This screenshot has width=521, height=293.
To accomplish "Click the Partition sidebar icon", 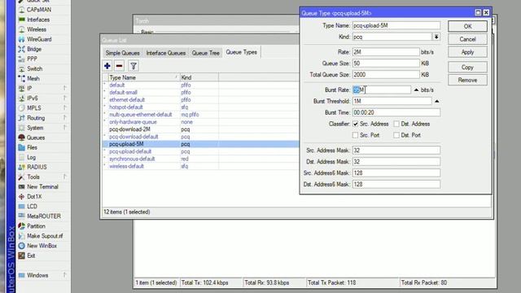I will coord(22,226).
